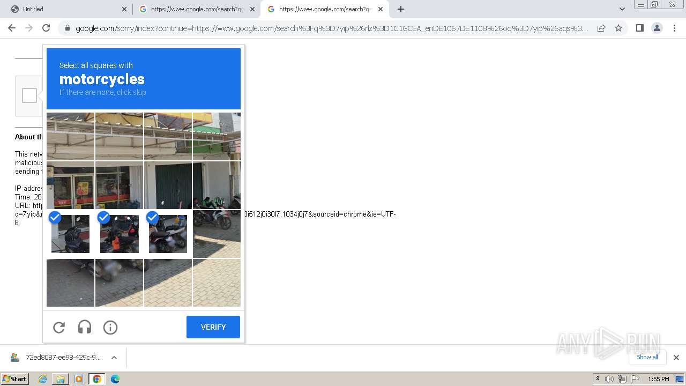The width and height of the screenshot is (686, 386).
Task: Open network status tray icon
Action: pos(622,379)
